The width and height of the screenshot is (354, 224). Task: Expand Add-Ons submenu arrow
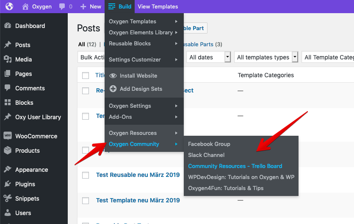pyautogui.click(x=176, y=117)
